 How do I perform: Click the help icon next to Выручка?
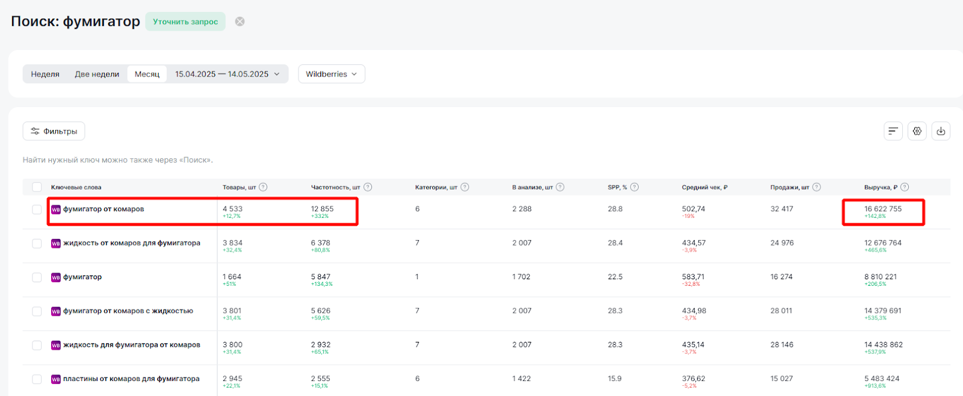(905, 187)
